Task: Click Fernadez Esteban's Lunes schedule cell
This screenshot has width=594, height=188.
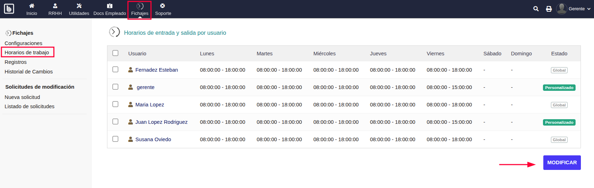Action: click(223, 70)
